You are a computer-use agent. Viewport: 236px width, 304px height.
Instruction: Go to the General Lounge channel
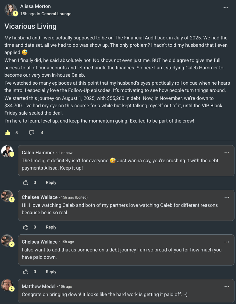(x=56, y=14)
